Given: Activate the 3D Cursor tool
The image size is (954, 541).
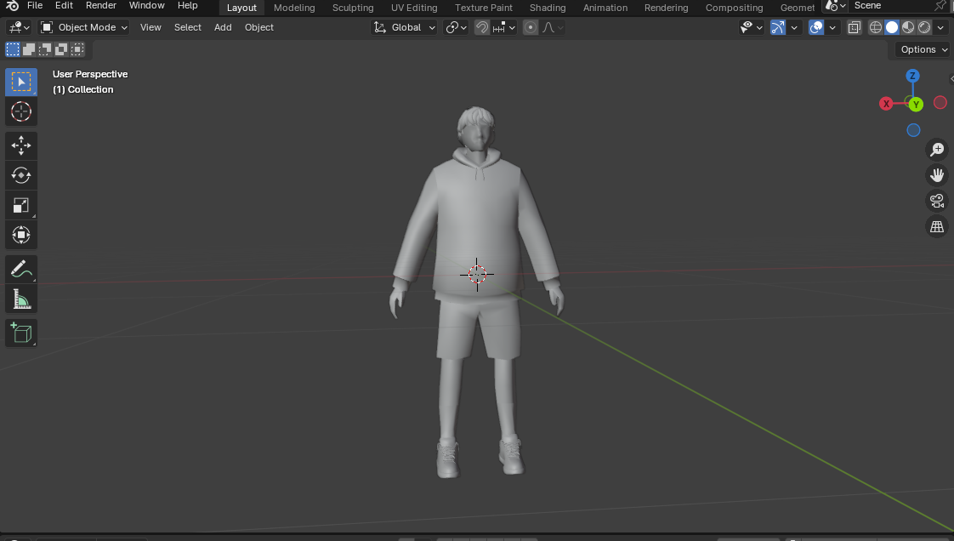Looking at the screenshot, I should 21,112.
